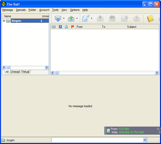Open the Specials menu
Screen dimensions: 161x144
click(21, 10)
